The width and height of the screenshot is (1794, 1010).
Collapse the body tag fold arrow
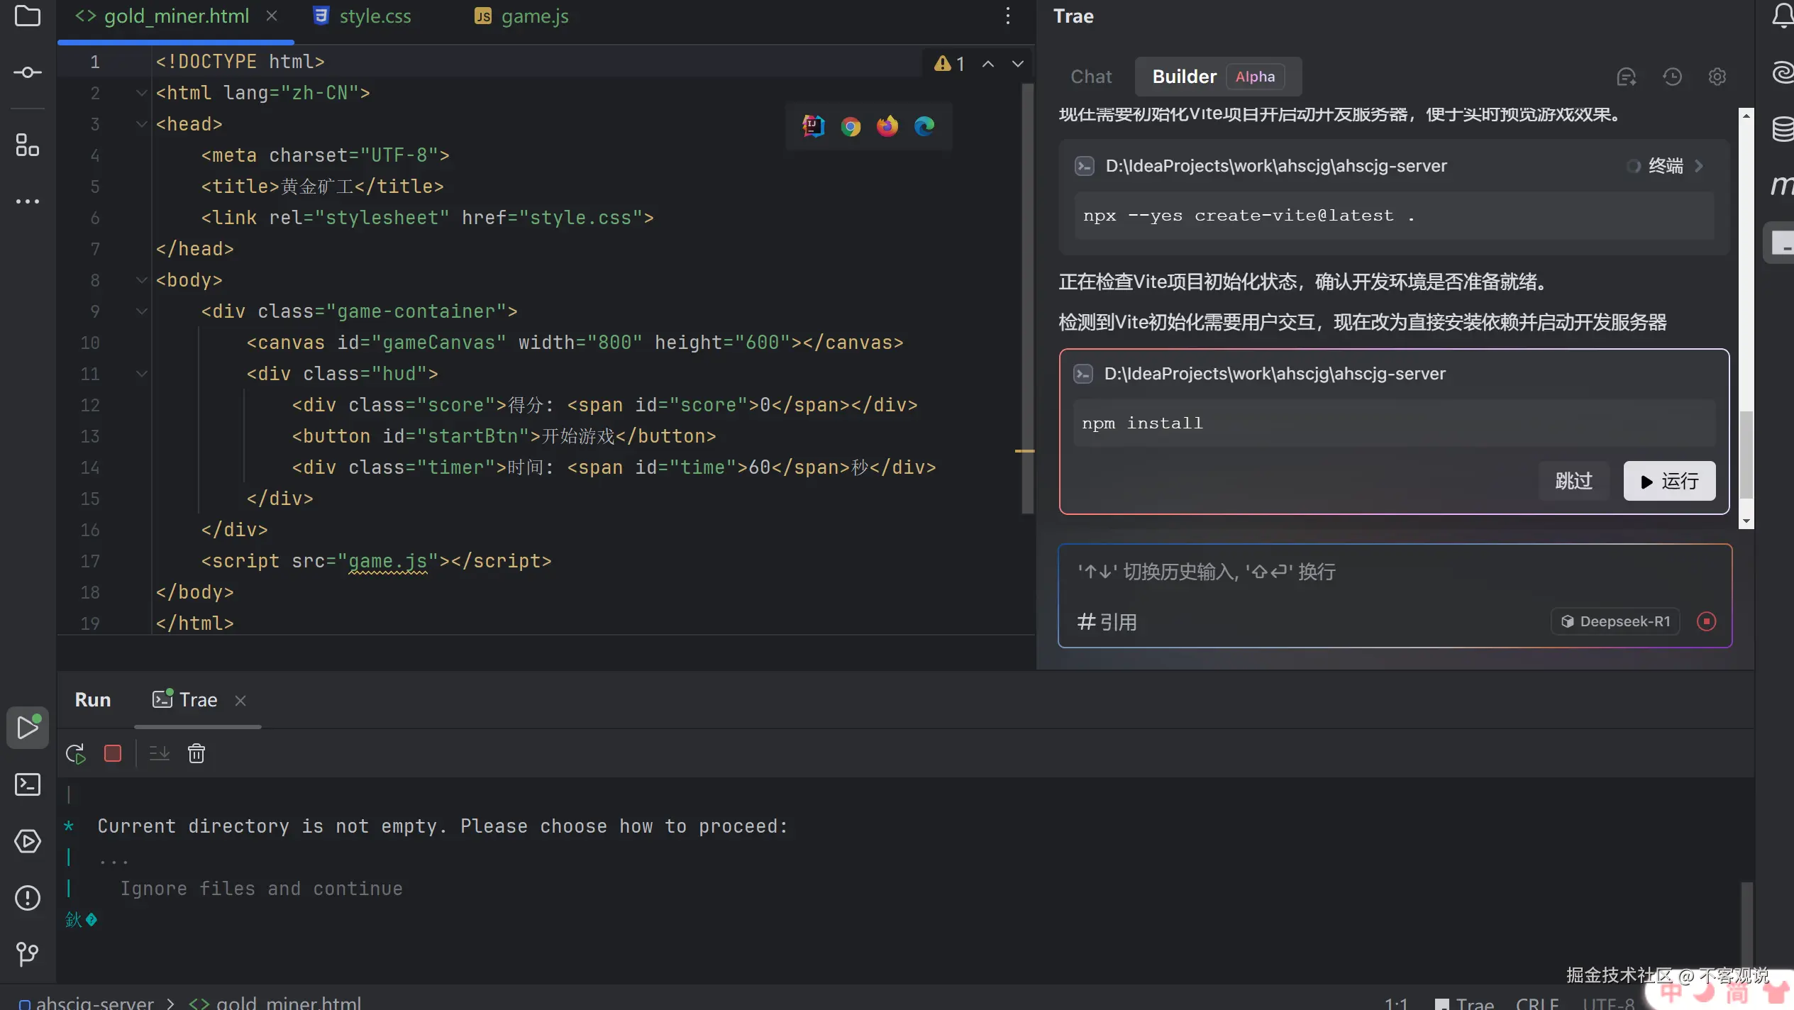pyautogui.click(x=141, y=280)
